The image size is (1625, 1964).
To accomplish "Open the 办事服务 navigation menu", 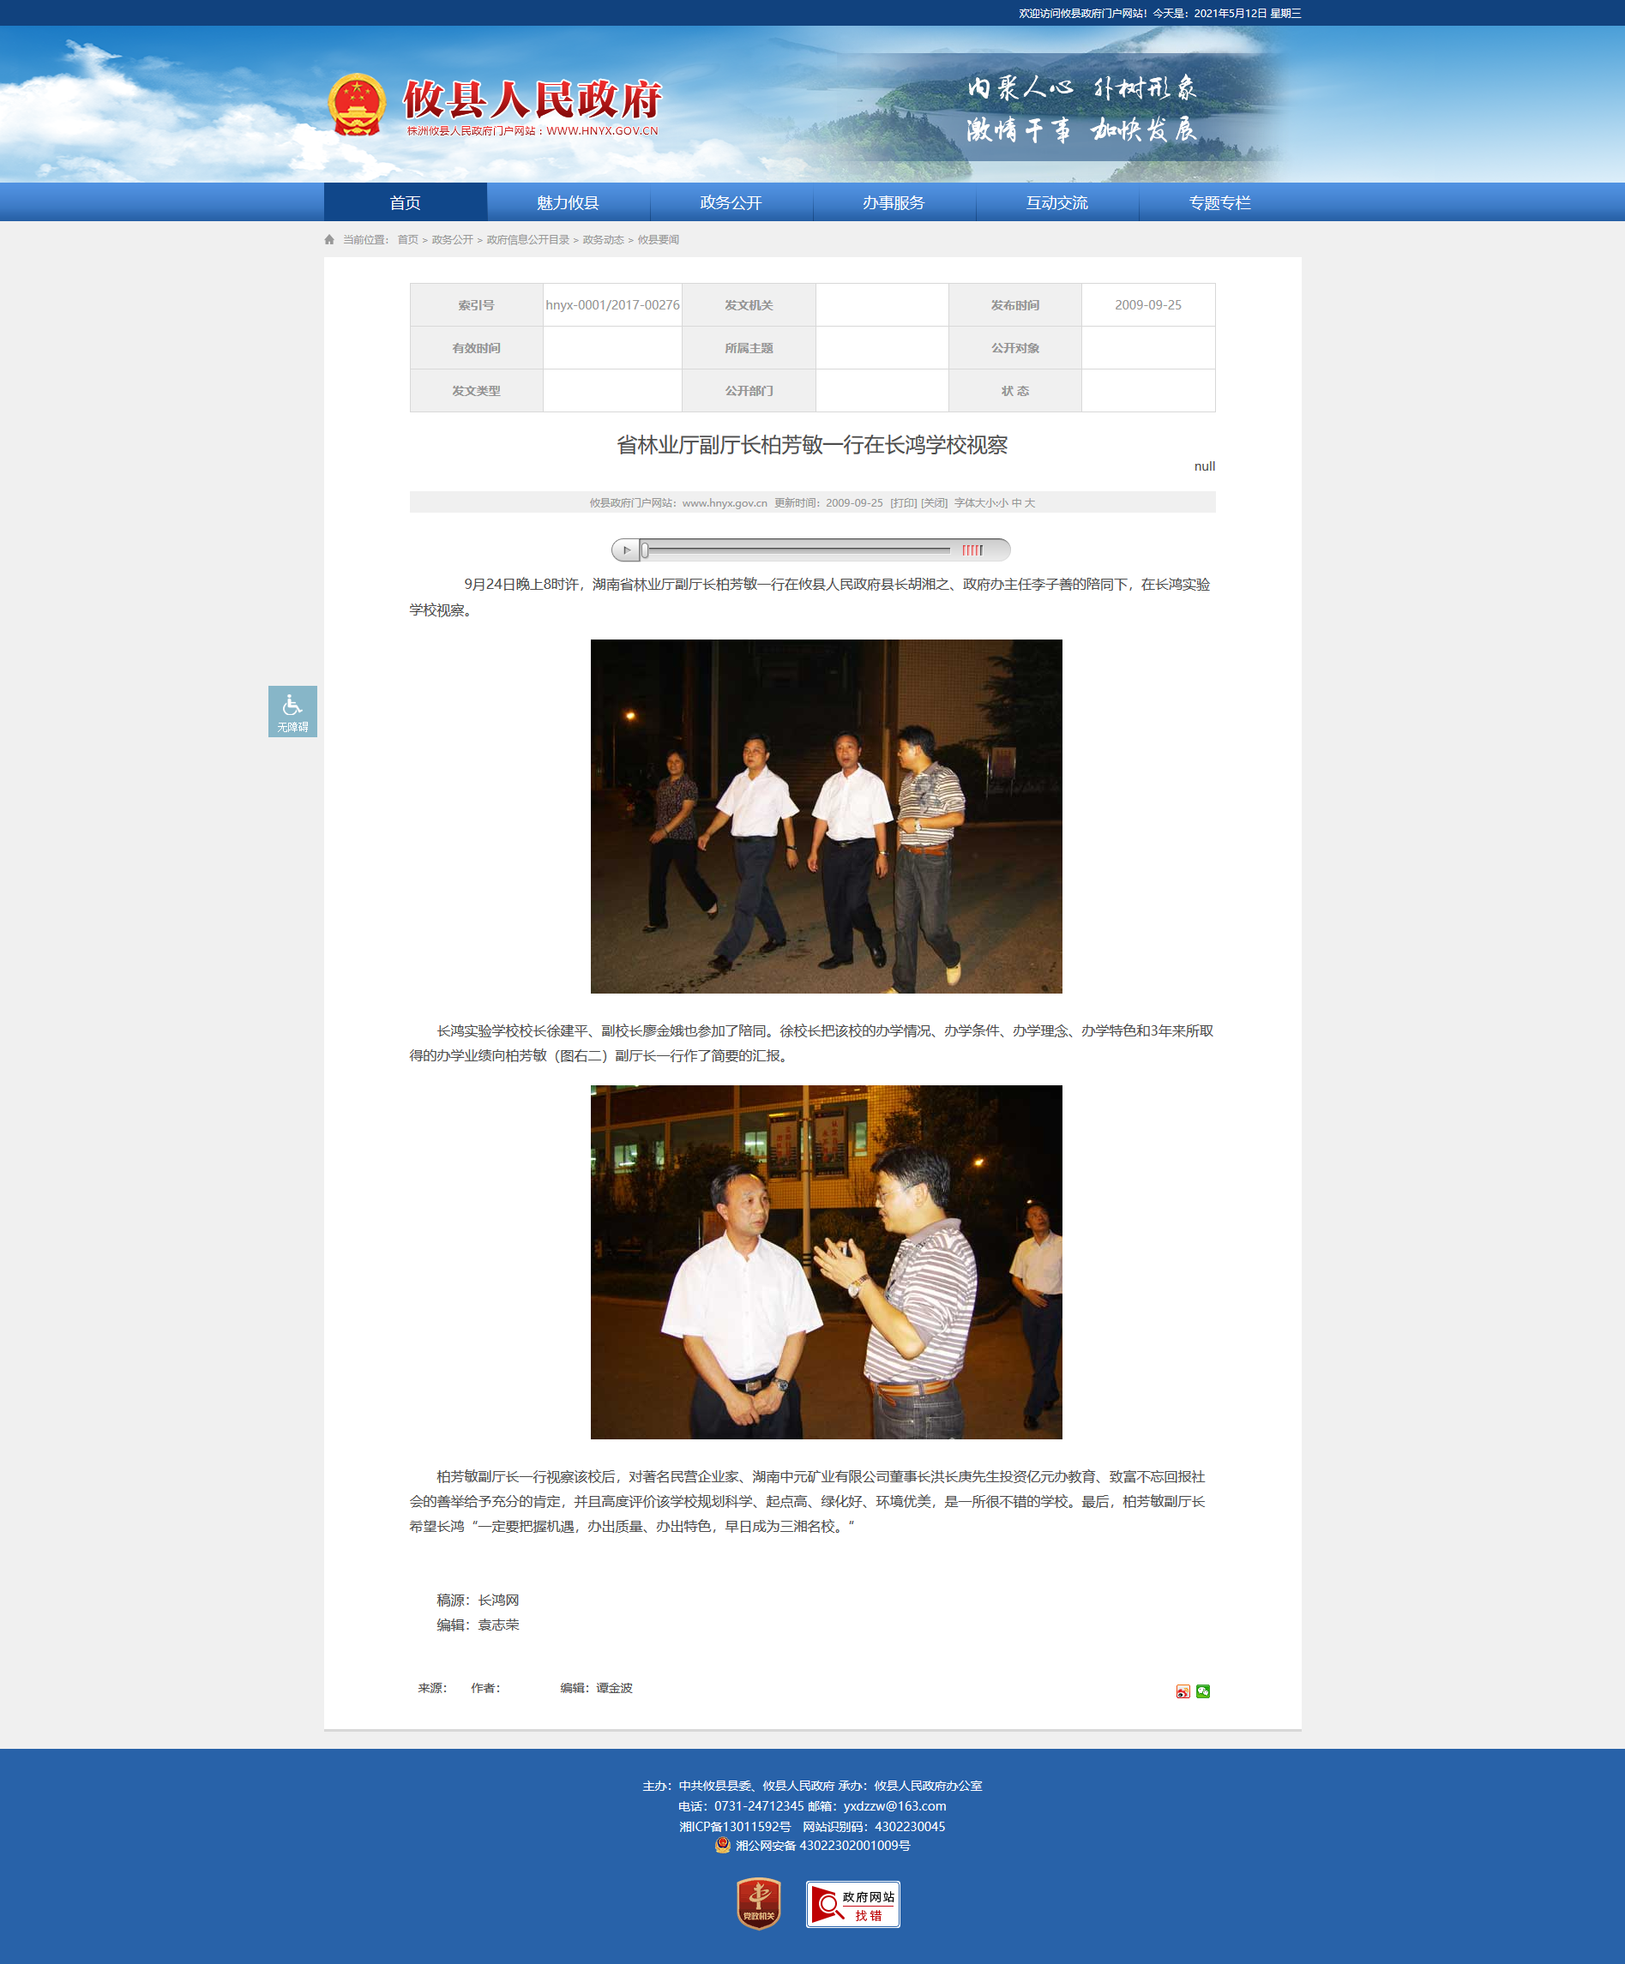I will click(894, 203).
